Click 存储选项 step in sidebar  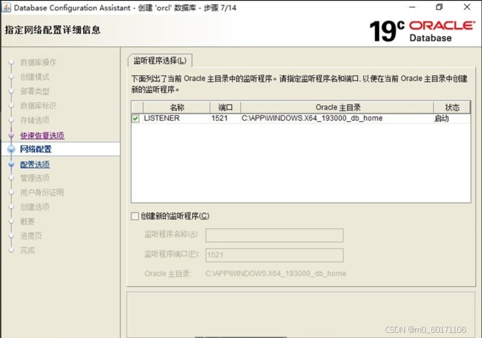[35, 120]
